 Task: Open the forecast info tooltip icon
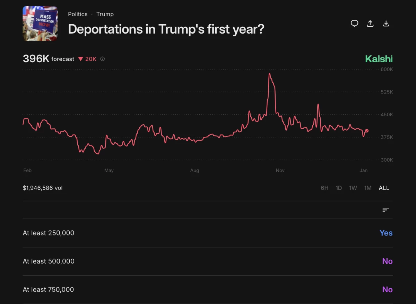point(102,59)
